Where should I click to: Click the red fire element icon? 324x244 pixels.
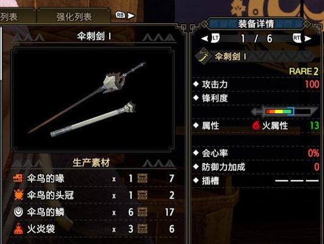[x=256, y=126]
